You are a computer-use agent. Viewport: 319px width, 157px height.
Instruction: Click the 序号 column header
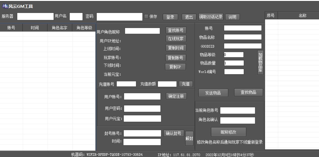click(271, 16)
